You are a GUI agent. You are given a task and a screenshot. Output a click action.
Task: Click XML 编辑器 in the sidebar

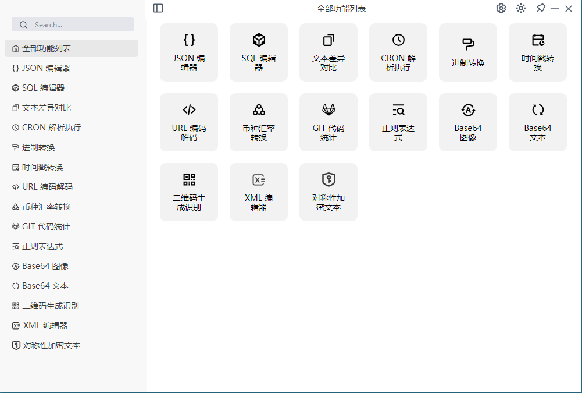point(45,325)
